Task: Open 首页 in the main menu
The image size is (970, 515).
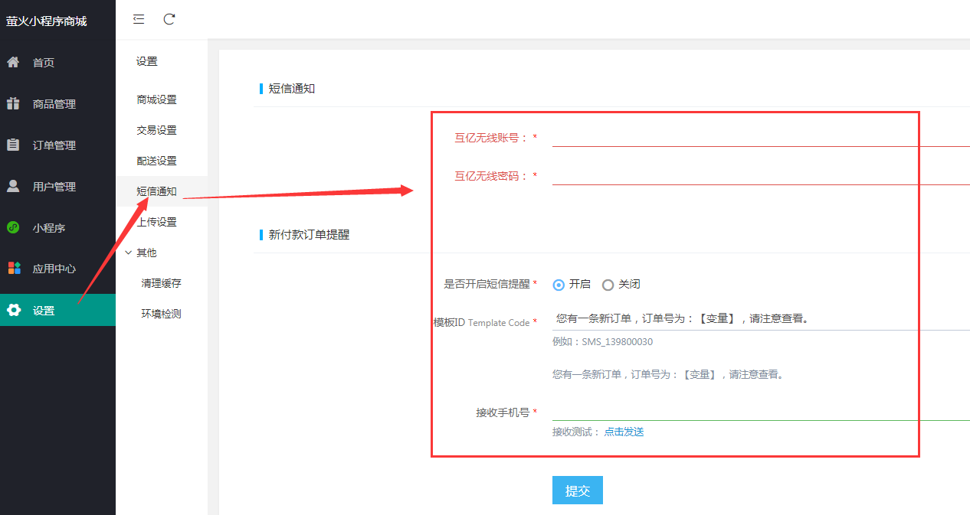Action: click(57, 63)
